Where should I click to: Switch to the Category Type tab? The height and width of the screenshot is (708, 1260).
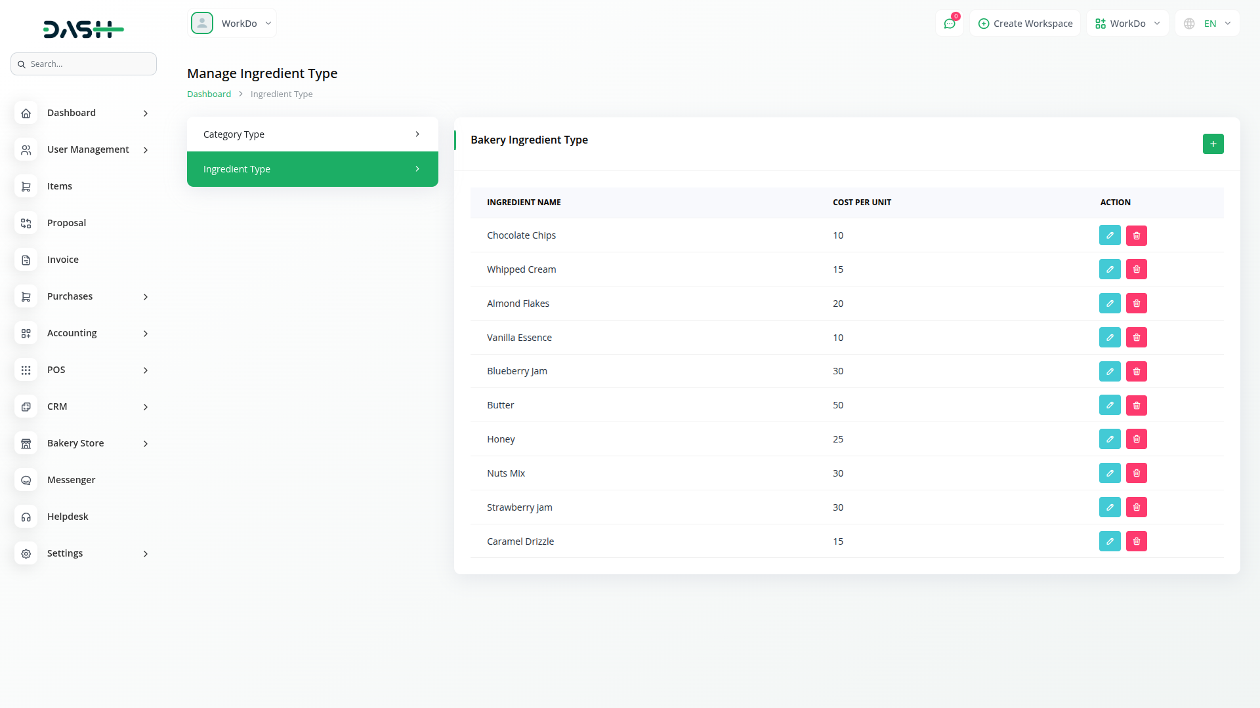click(x=312, y=134)
